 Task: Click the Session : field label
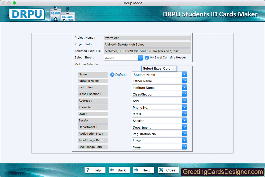[93, 120]
